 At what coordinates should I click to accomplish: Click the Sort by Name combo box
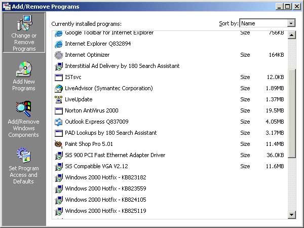268,23
